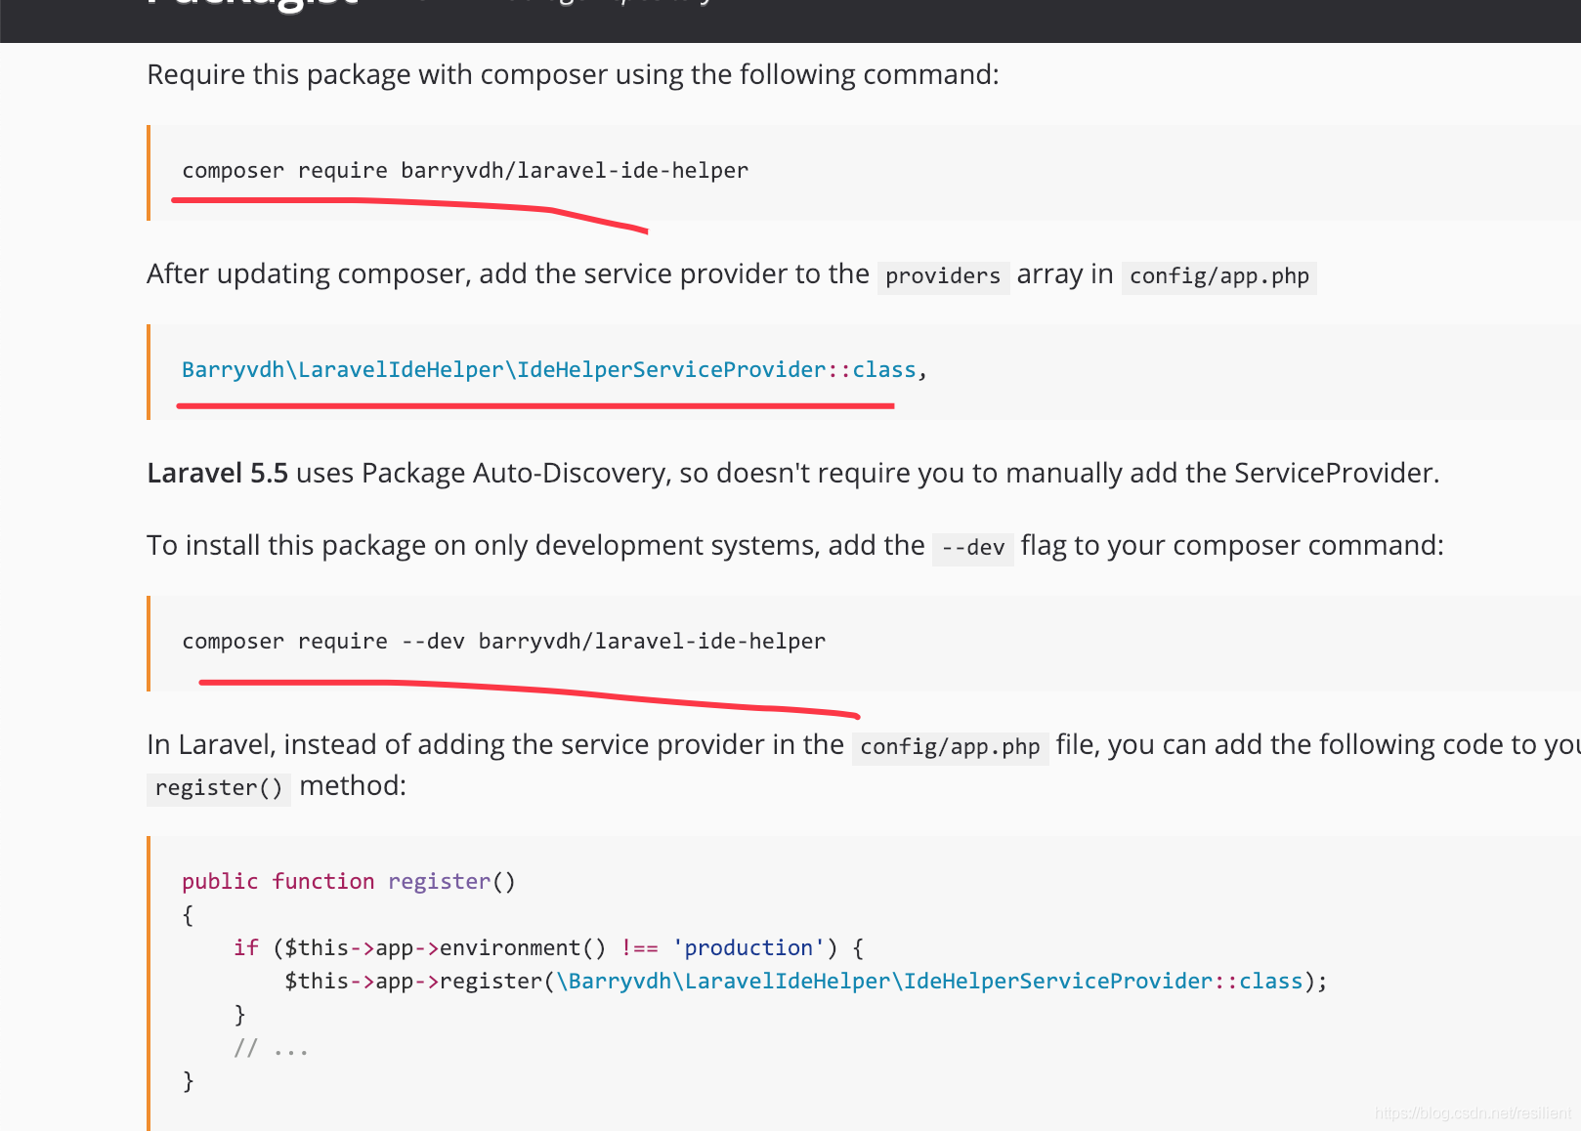Click the 'composer require --dev' command text
1581x1131 pixels.
[503, 642]
